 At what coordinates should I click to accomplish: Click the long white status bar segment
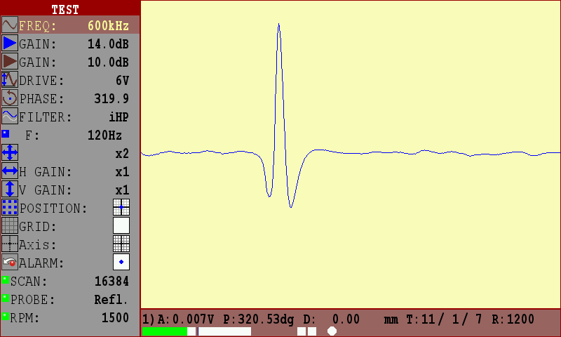[x=224, y=331]
